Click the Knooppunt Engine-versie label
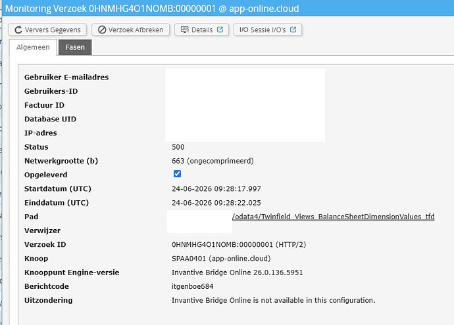 [72, 272]
